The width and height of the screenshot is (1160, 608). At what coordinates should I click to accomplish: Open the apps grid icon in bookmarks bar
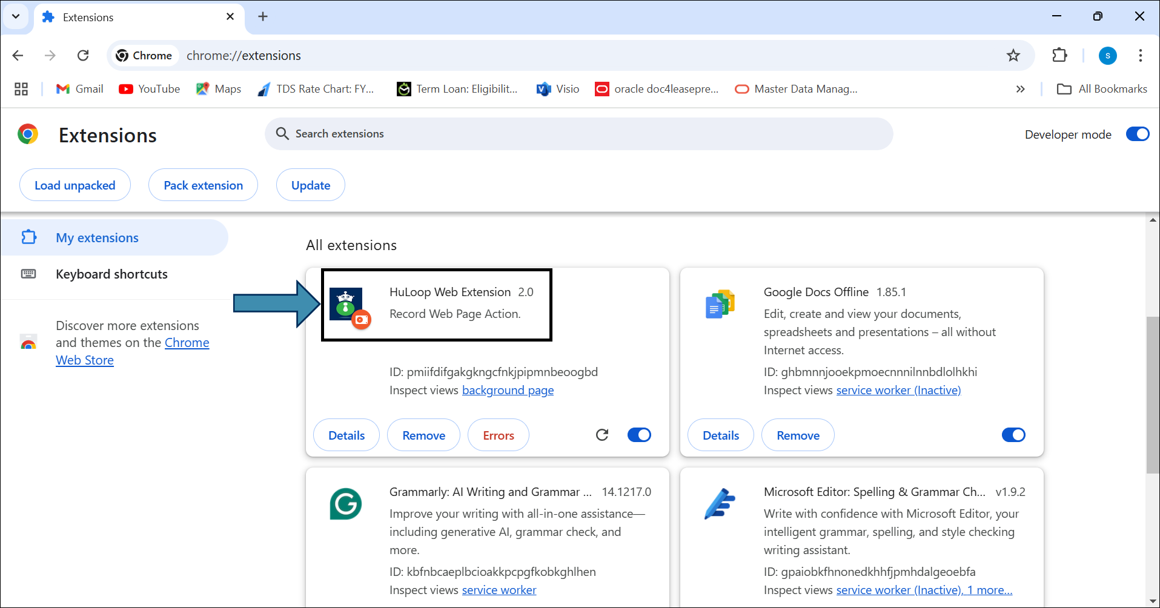click(21, 89)
